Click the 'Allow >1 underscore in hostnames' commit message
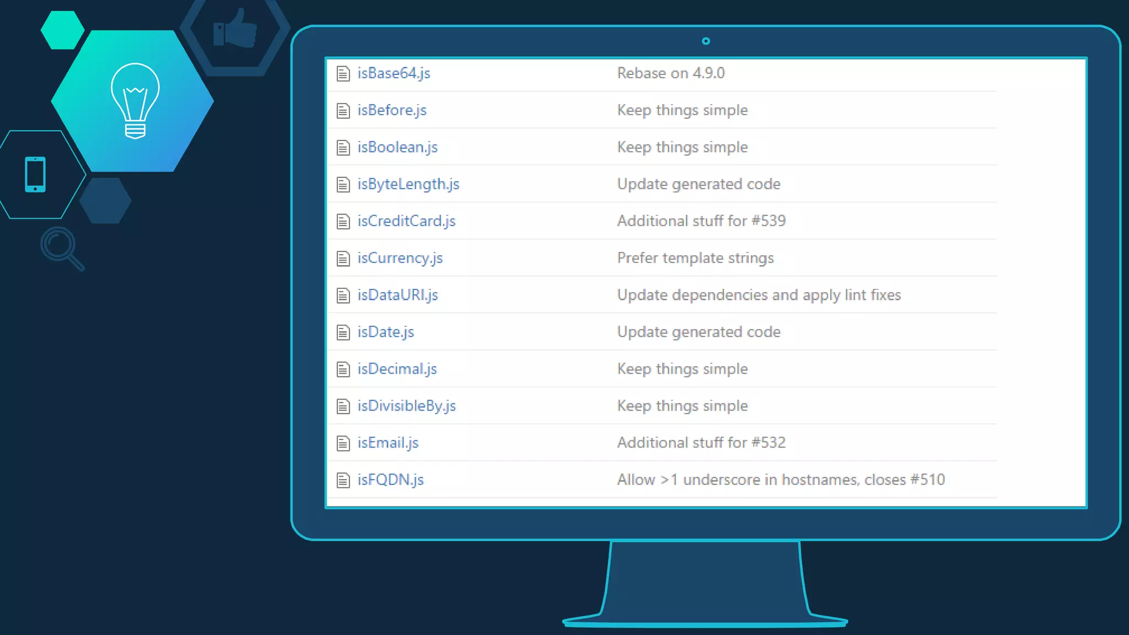This screenshot has height=635, width=1129. pos(781,480)
